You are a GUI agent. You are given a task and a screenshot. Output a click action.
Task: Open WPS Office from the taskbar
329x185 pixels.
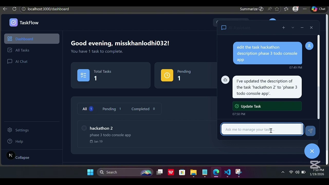(x=171, y=172)
